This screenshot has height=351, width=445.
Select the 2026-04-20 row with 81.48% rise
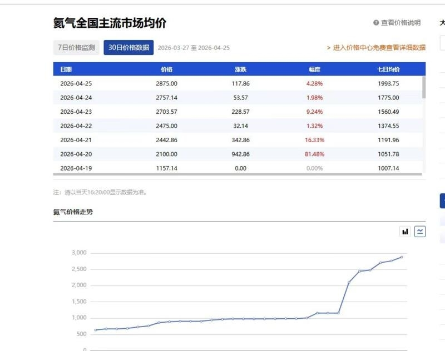[238, 154]
